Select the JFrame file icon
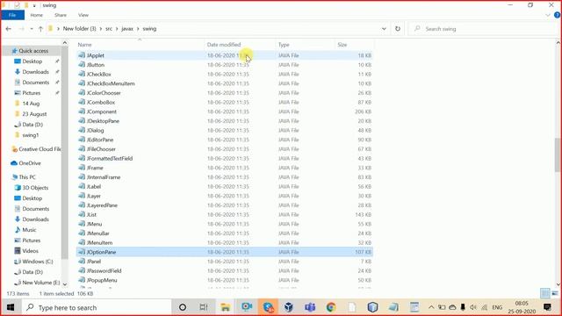Image resolution: width=562 pixels, height=316 pixels. click(82, 168)
